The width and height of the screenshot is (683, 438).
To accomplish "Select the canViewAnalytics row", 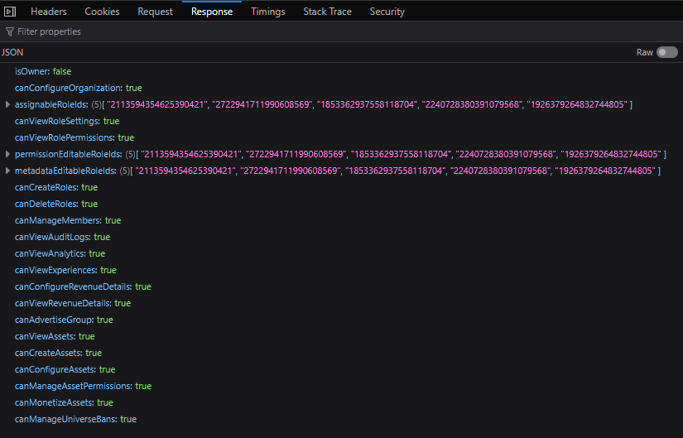I will click(341, 253).
